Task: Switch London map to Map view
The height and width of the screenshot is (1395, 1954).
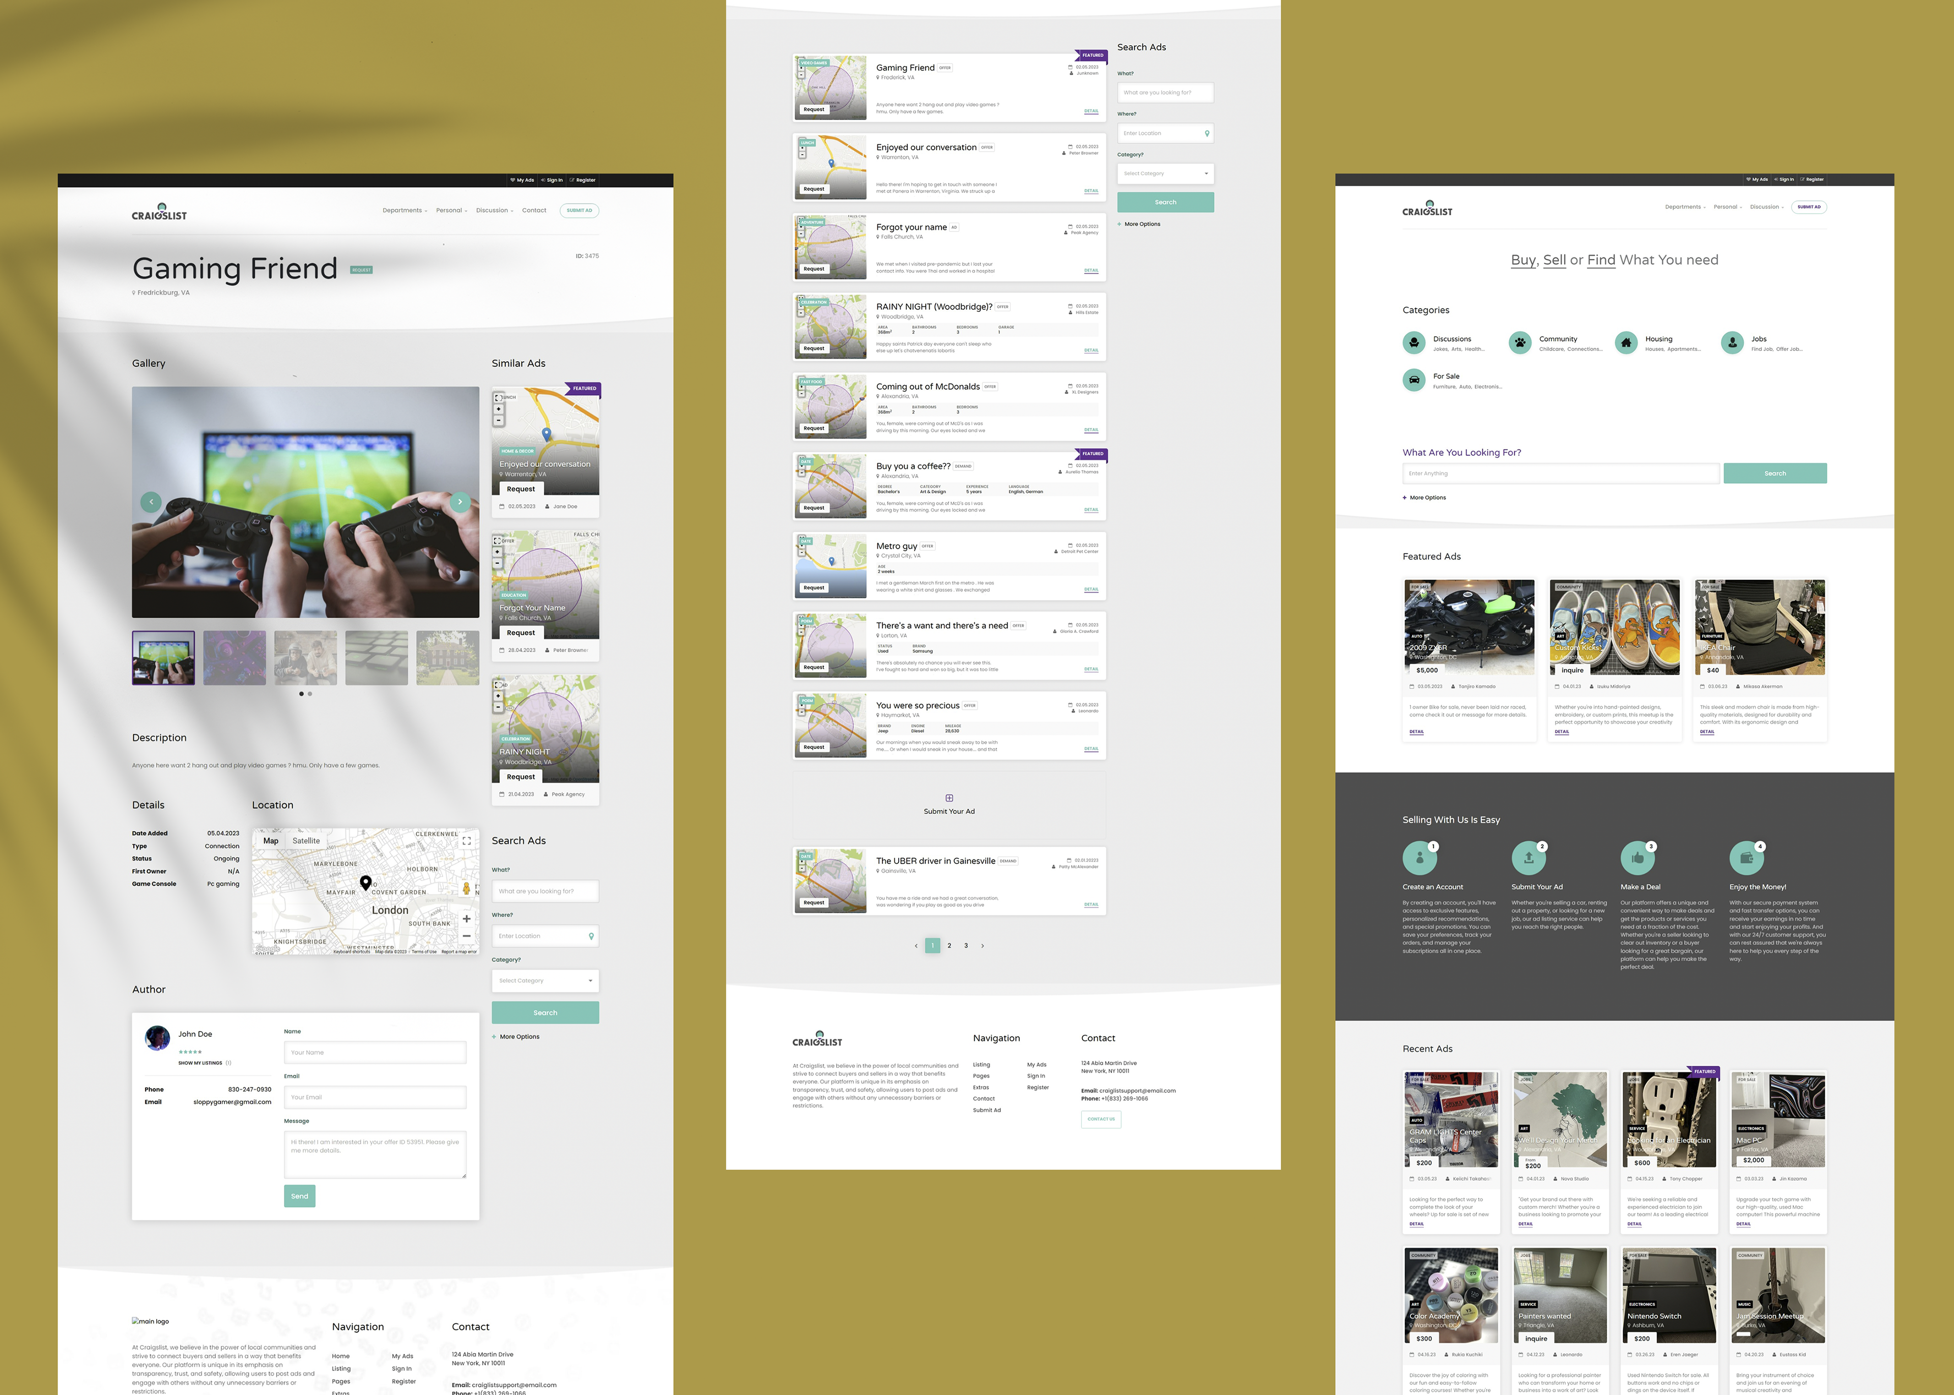Action: coord(271,841)
